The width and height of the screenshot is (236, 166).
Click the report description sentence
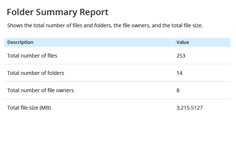pyautogui.click(x=105, y=25)
